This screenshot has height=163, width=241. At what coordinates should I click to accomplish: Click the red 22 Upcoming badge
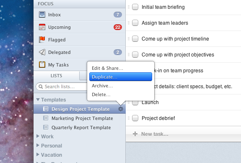click(118, 27)
